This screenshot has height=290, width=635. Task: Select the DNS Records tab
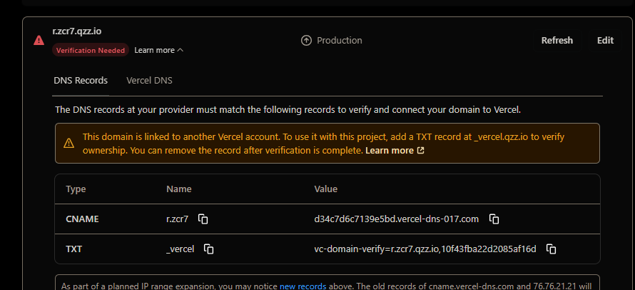point(81,80)
